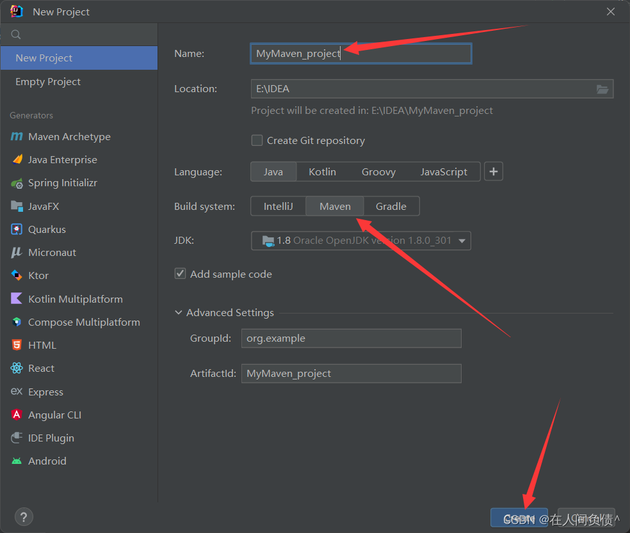Click the Micronaut mu icon
Image resolution: width=630 pixels, height=533 pixels.
click(x=17, y=252)
